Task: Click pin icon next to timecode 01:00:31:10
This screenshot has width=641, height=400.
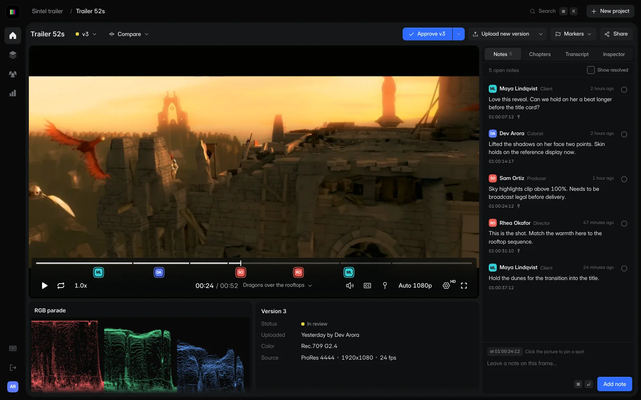Action: point(518,251)
